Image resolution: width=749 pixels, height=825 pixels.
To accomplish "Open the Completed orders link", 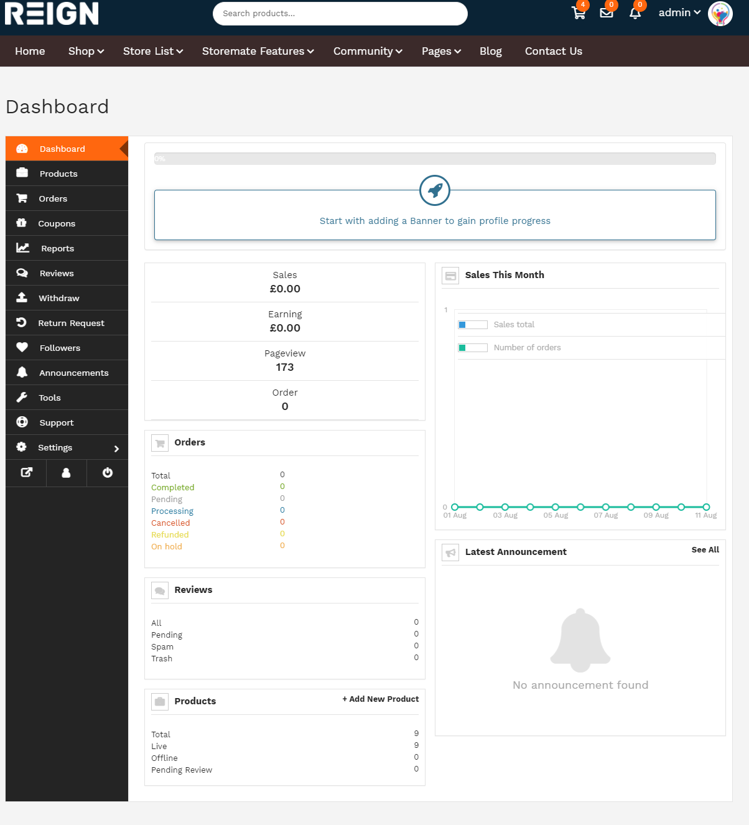I will (173, 488).
